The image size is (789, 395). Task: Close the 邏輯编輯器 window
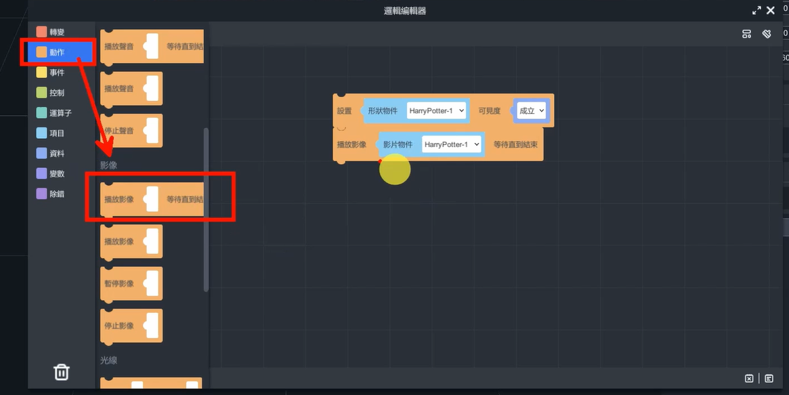pyautogui.click(x=771, y=11)
